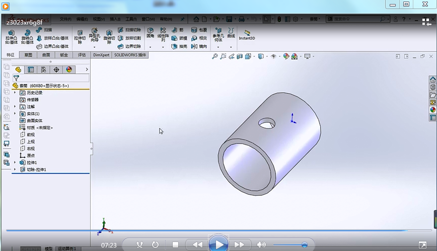Expand the 切除-拉伸1 feature node
This screenshot has height=251, width=437.
(x=15, y=170)
